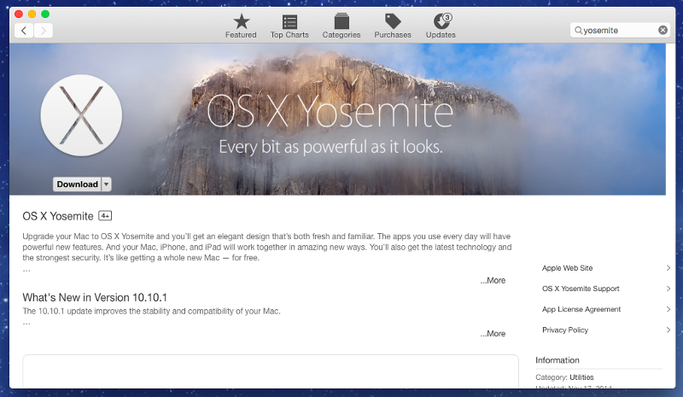Click the OS X Yosemite title text
This screenshot has width=683, height=397.
pos(58,216)
